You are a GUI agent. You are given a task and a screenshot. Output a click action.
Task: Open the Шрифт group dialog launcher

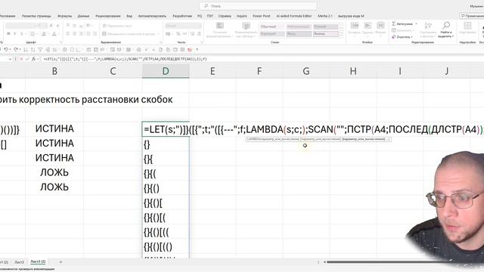60,42
